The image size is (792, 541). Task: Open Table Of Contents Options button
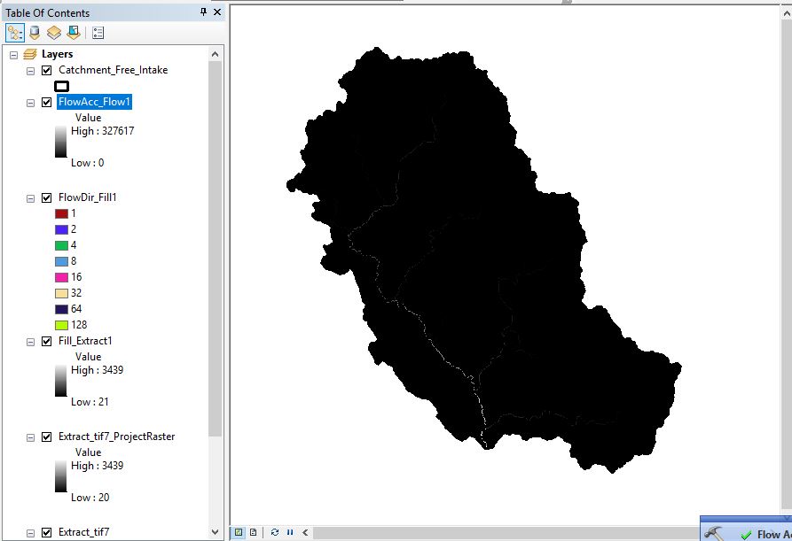[x=98, y=34]
